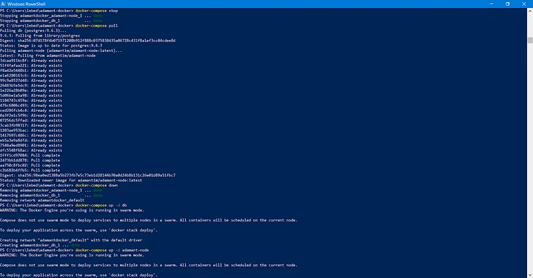Click the "aa750c8fbc02: Pull complete" line
Viewport: 533px width, 278px height.
tap(30, 166)
